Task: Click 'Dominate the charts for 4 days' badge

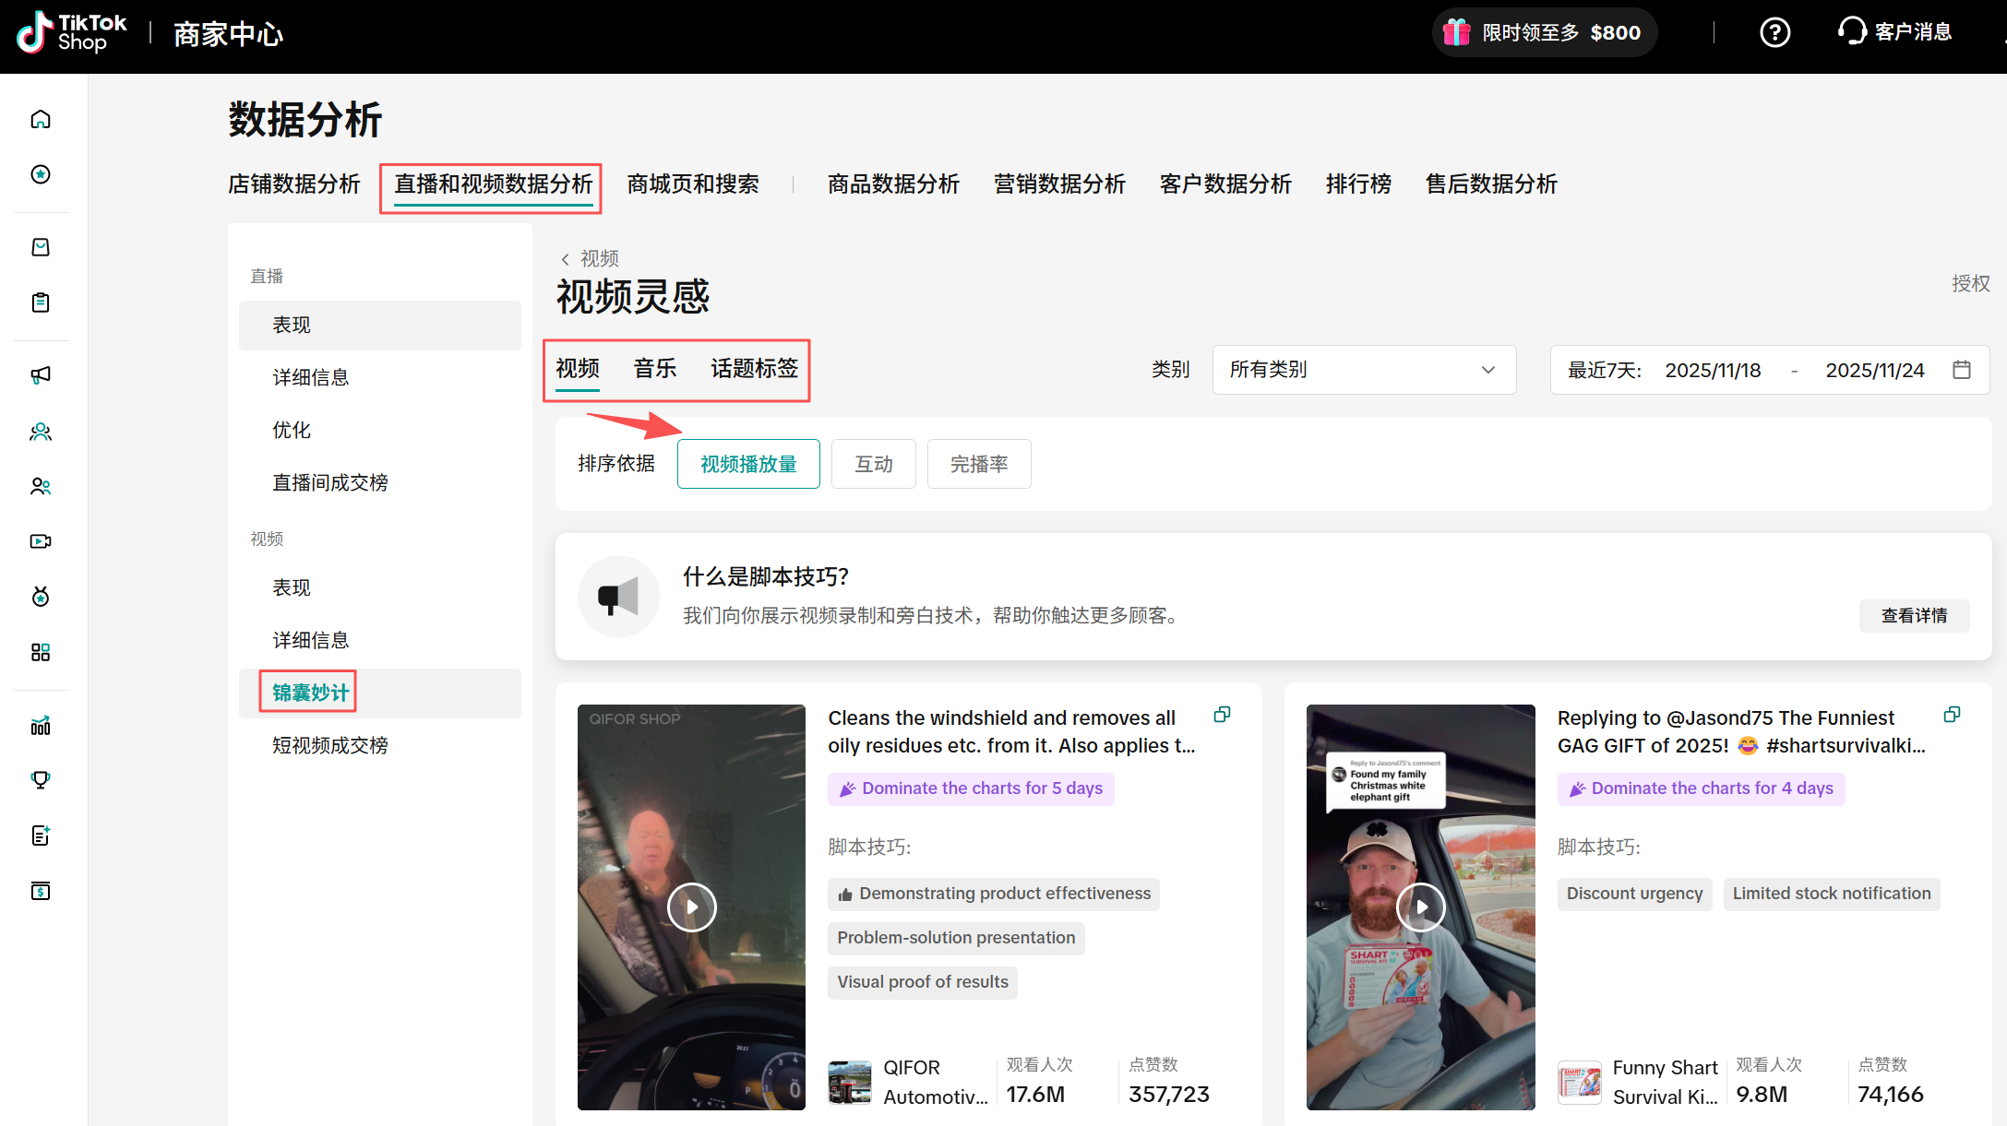Action: pyautogui.click(x=1701, y=789)
